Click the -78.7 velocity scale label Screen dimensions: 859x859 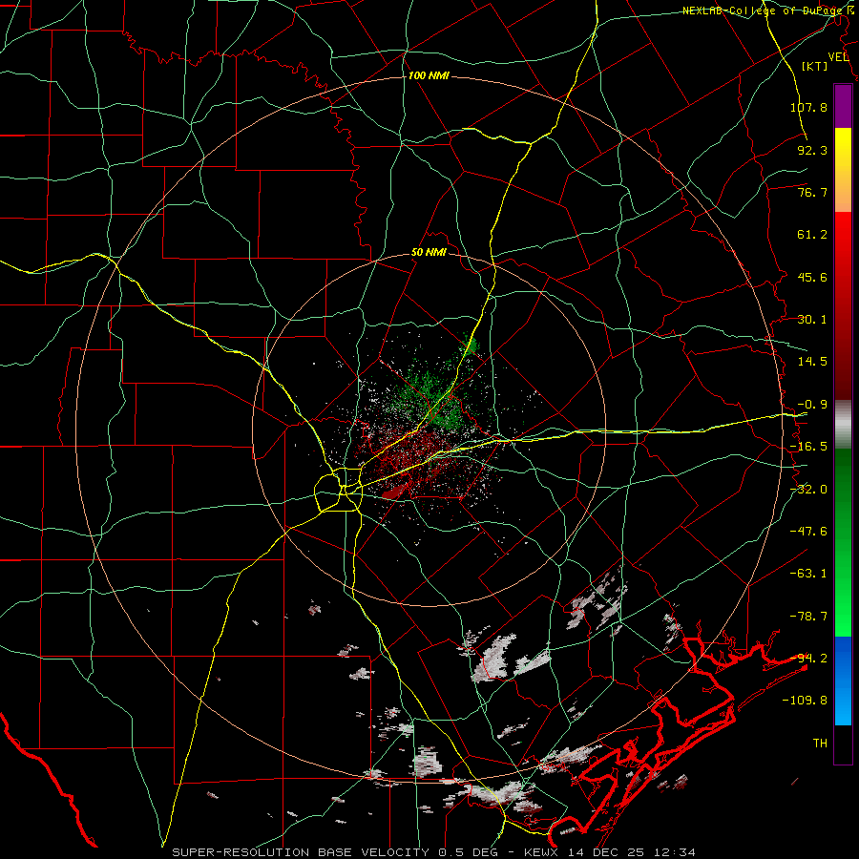[x=808, y=617]
